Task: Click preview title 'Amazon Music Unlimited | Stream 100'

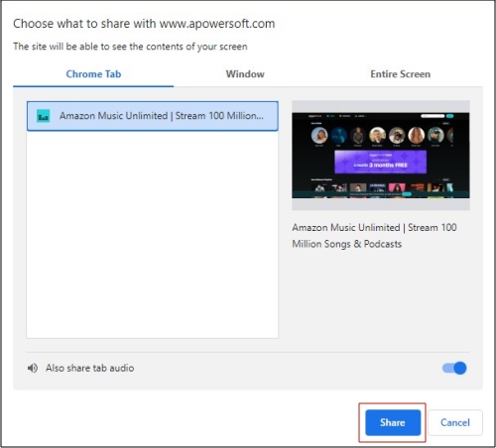Action: [x=374, y=227]
